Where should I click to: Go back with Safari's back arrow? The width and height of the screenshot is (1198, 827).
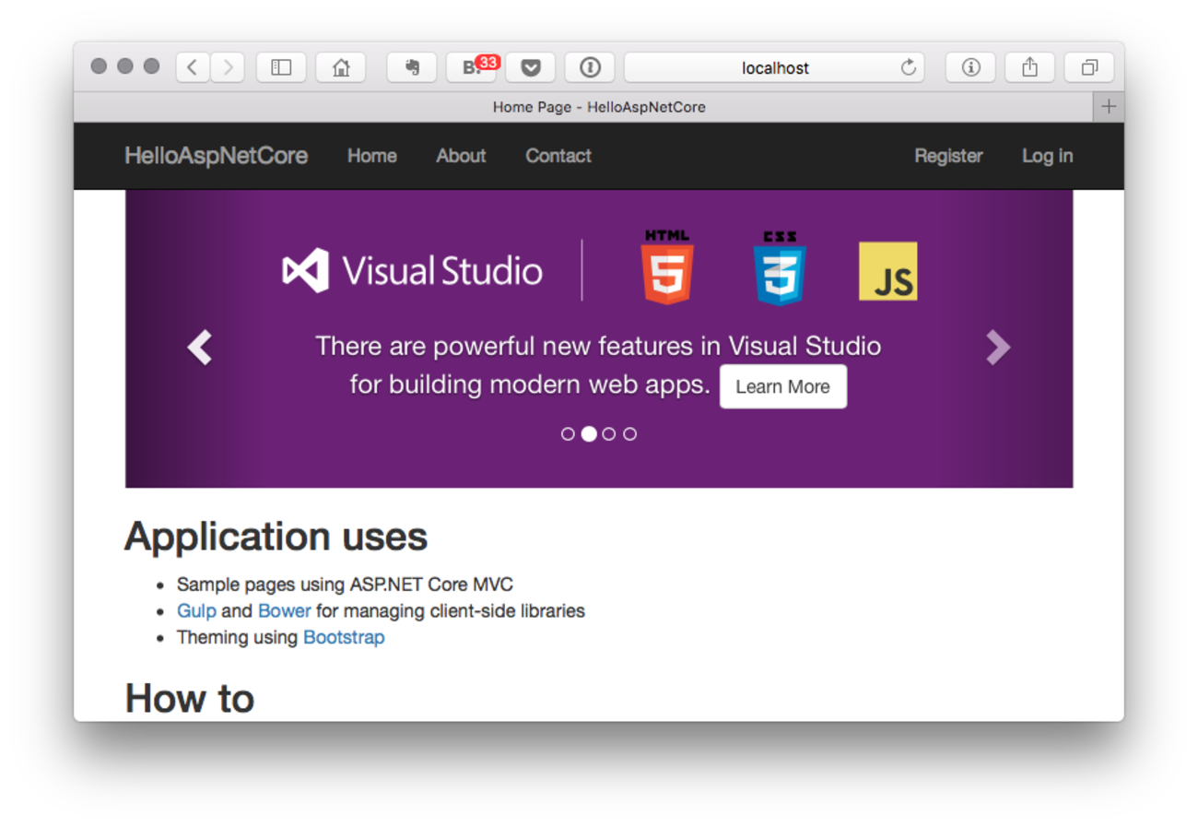tap(193, 67)
